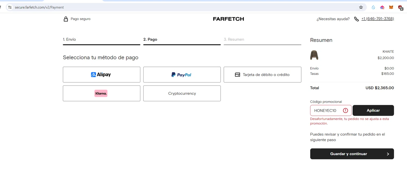Open the site information icon beside the URL
The image size is (407, 195).
pos(10,7)
